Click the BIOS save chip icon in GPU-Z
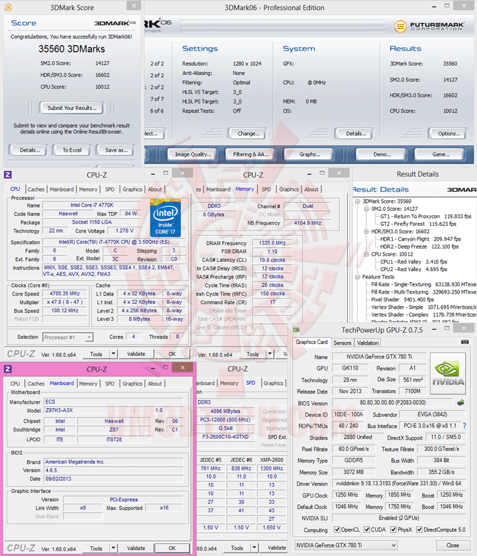The image size is (477, 556). pos(460,402)
